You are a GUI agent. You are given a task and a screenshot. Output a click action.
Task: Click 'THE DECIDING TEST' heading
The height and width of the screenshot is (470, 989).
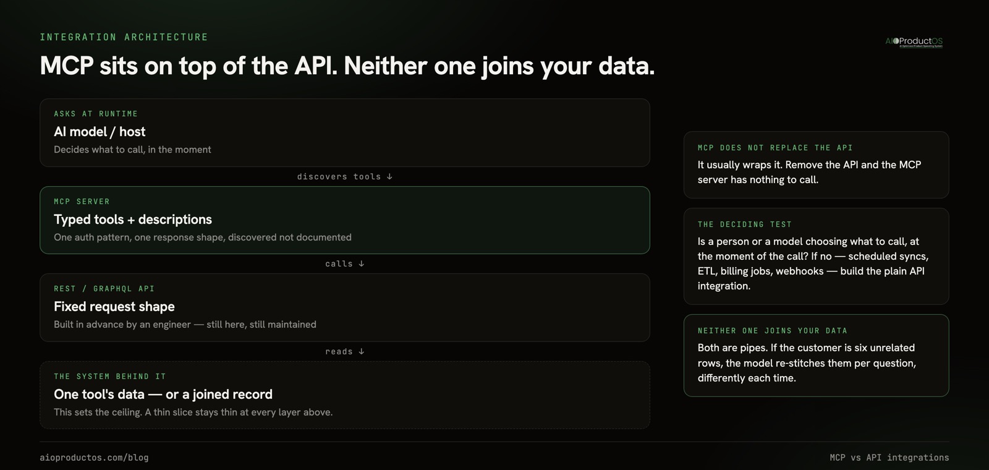745,224
